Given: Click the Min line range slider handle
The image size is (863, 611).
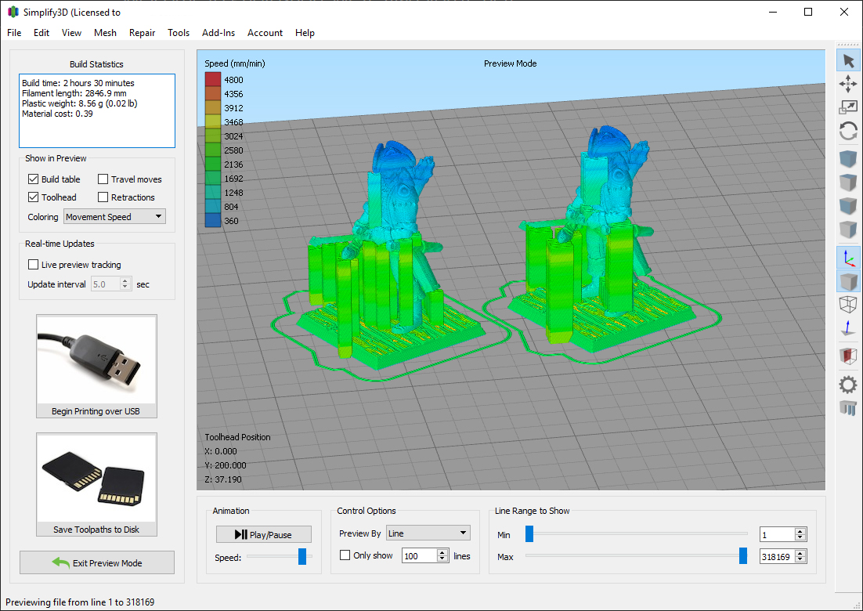Looking at the screenshot, I should pyautogui.click(x=529, y=533).
